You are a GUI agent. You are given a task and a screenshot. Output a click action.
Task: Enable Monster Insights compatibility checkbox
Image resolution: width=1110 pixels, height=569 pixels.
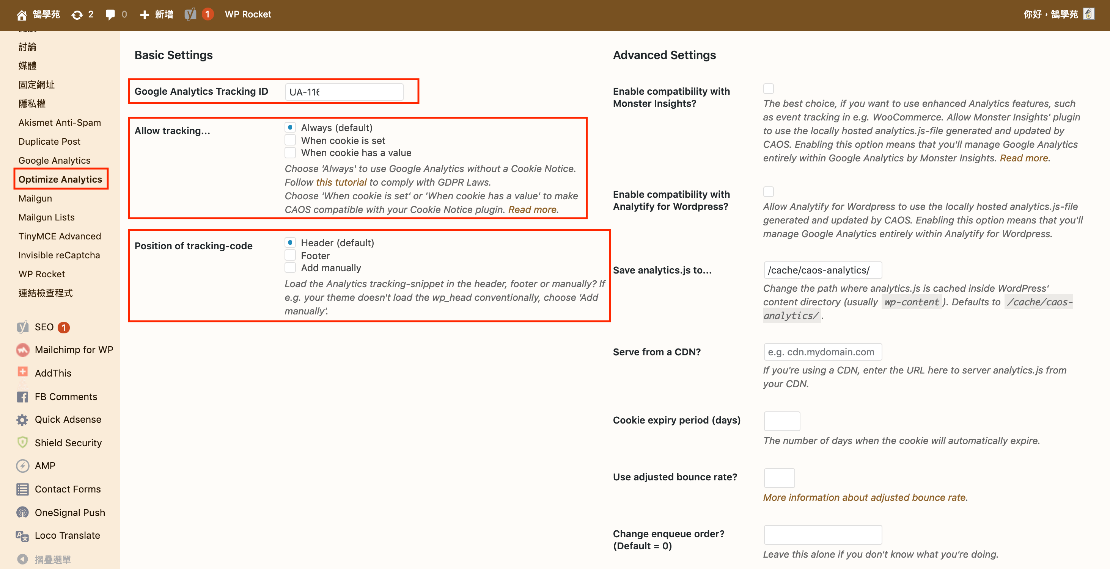click(768, 89)
